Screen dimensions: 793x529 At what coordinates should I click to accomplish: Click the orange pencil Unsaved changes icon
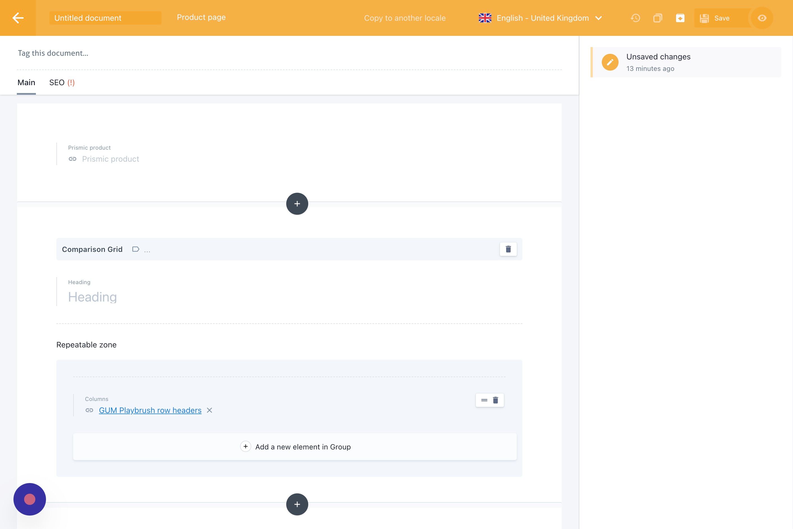pos(610,62)
